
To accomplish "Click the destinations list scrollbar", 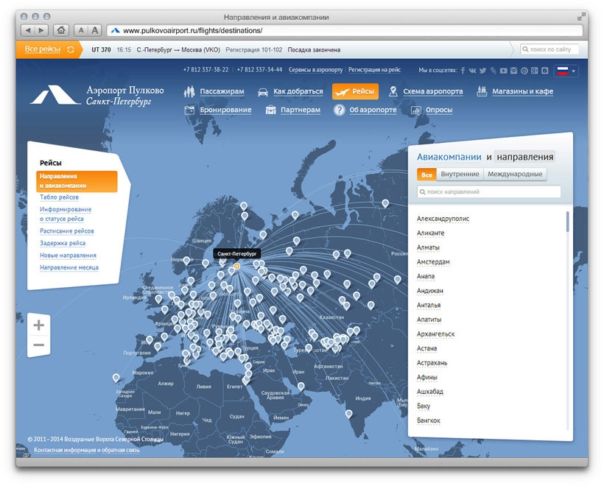I will click(567, 222).
